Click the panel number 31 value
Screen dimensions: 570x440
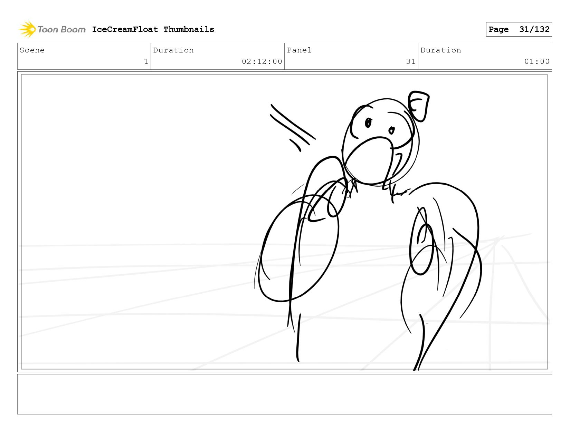tap(411, 61)
